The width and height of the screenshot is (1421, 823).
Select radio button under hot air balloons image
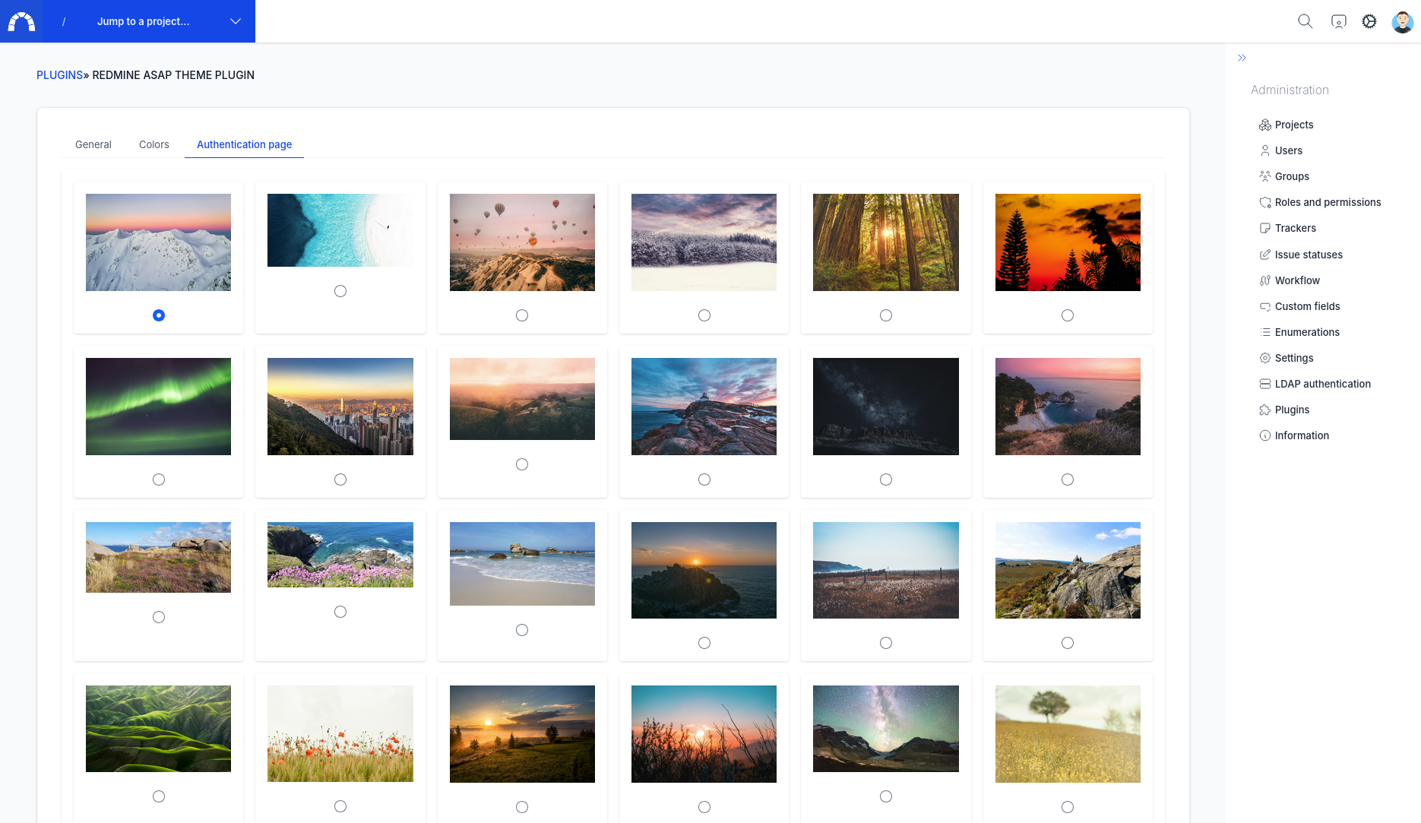tap(522, 315)
